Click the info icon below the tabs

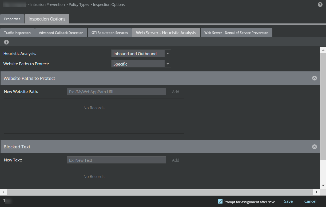click(x=6, y=42)
